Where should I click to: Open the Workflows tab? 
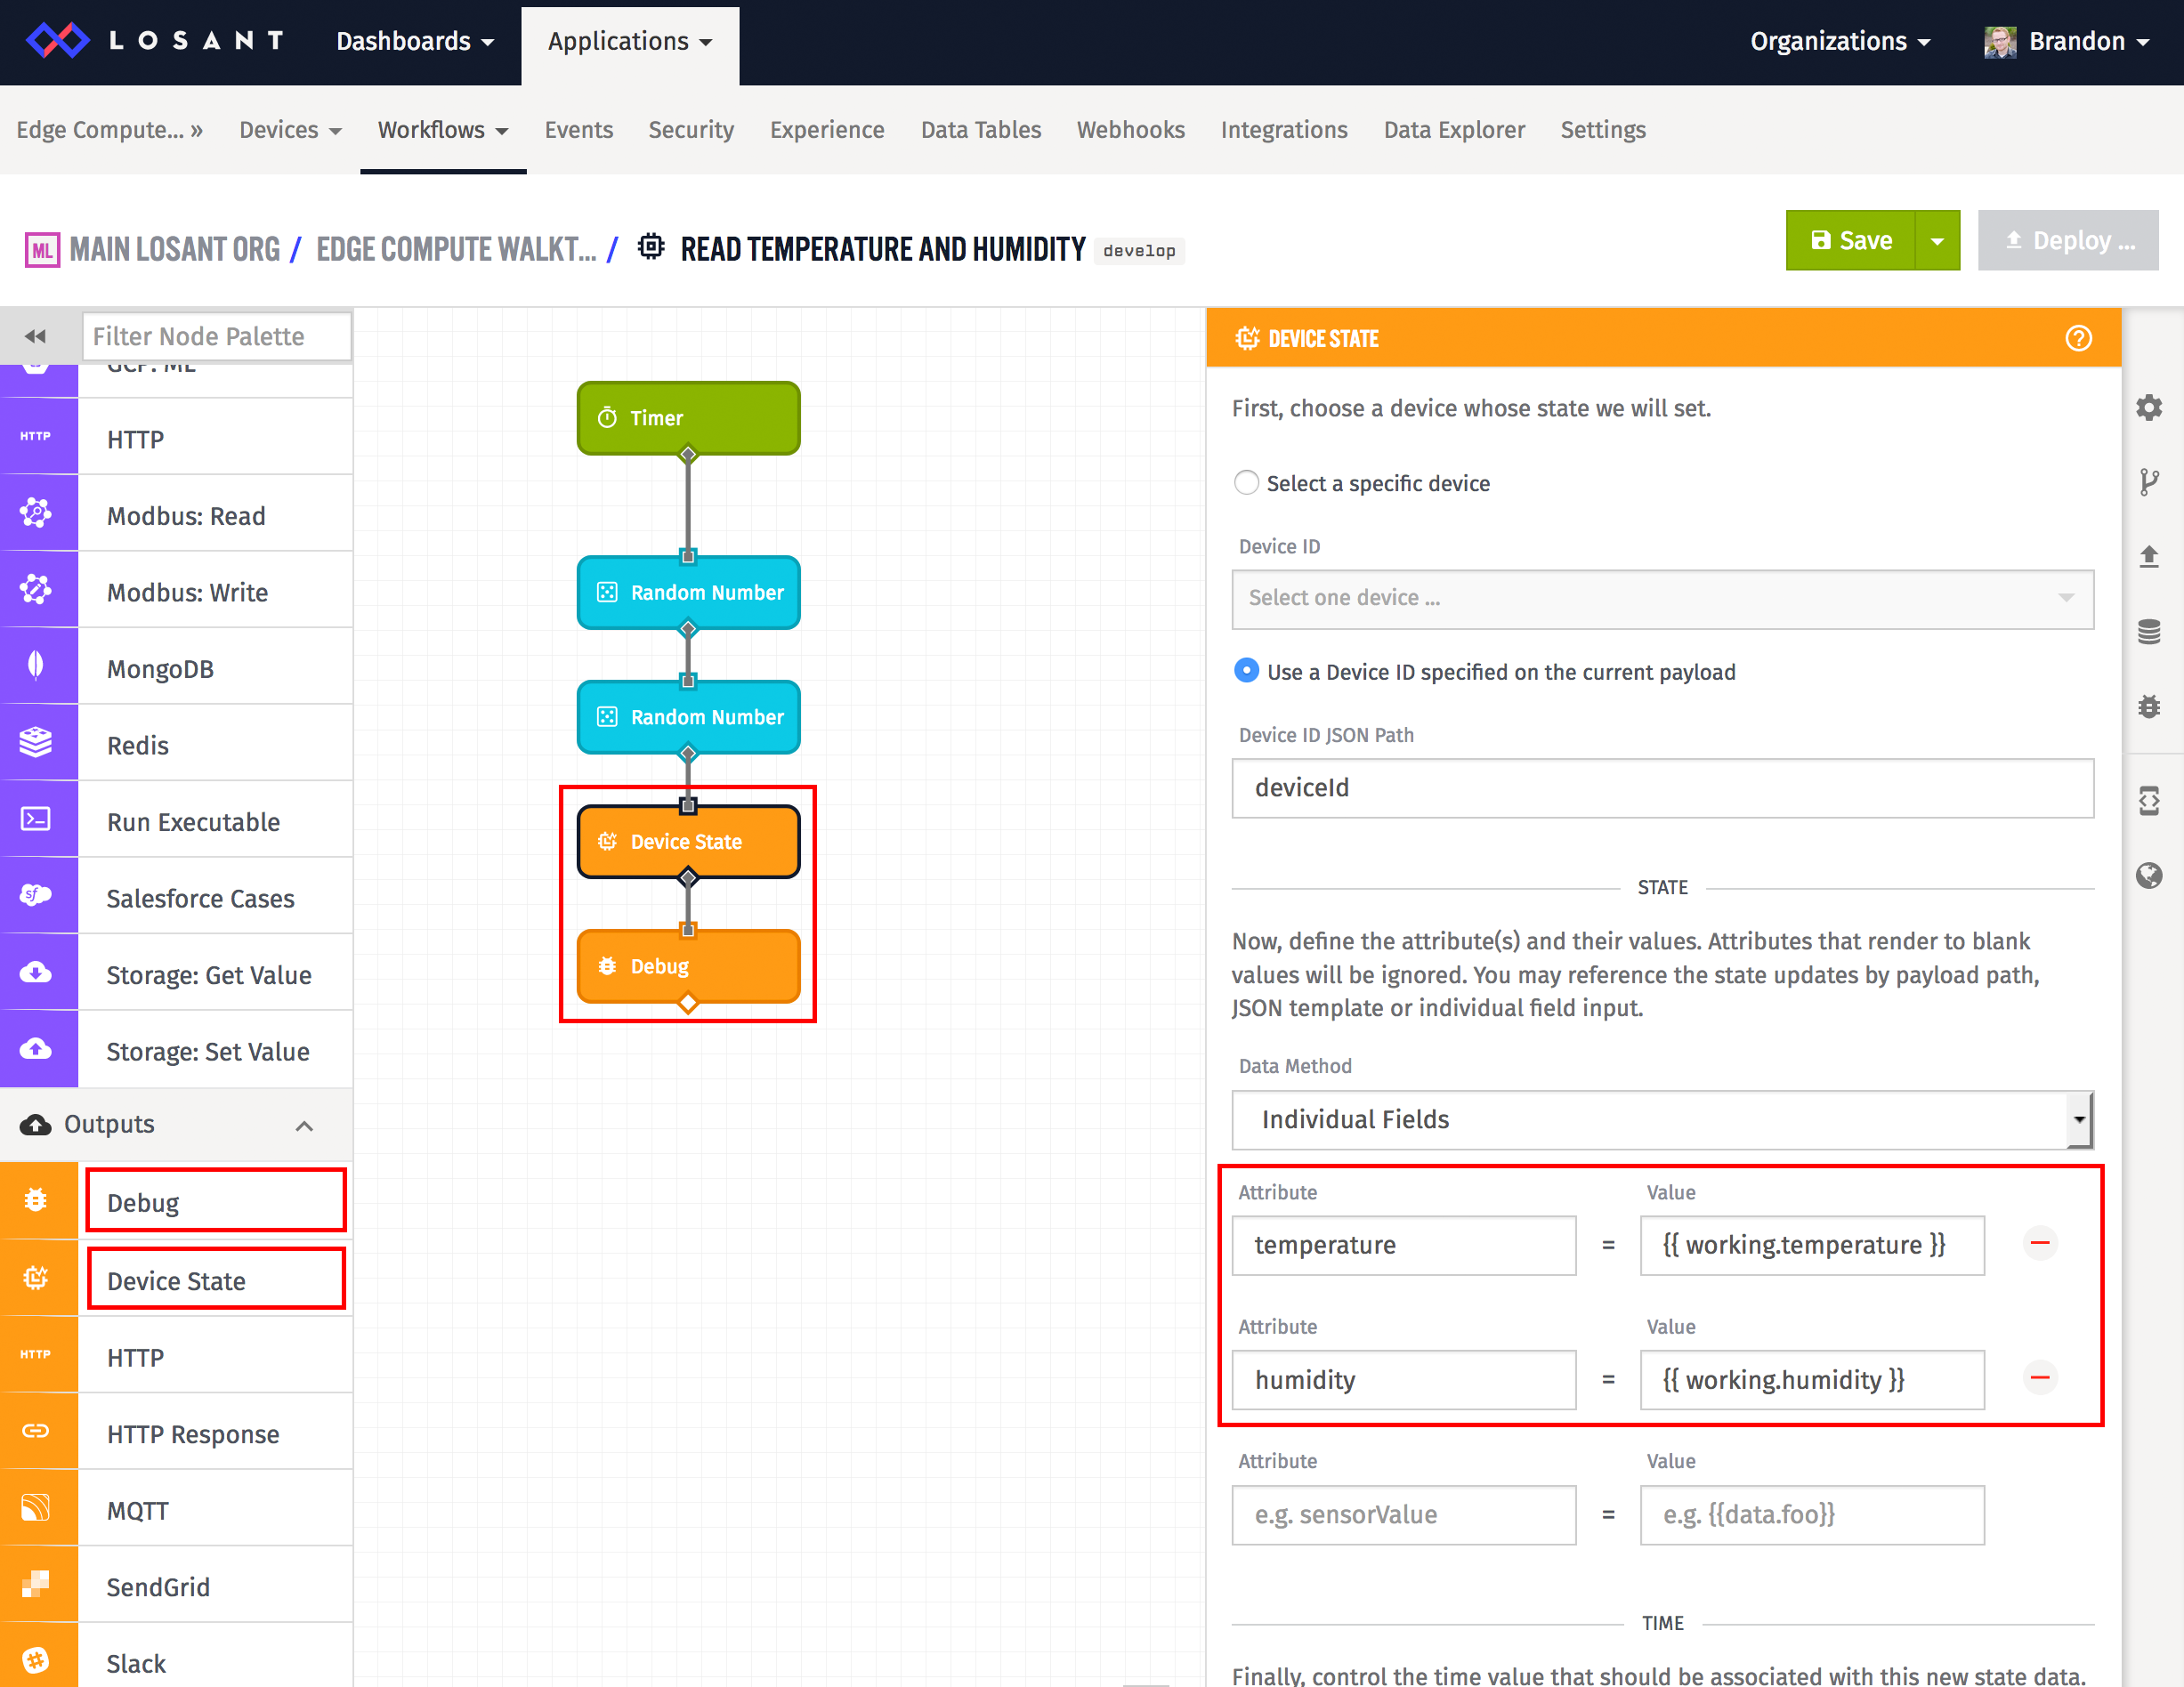click(443, 130)
